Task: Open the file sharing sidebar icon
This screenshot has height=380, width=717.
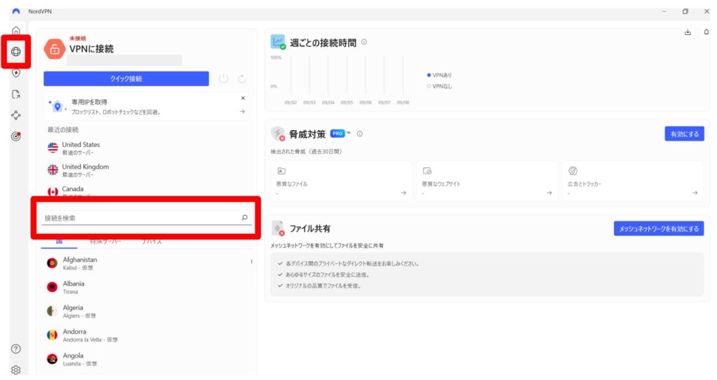Action: pos(16,94)
